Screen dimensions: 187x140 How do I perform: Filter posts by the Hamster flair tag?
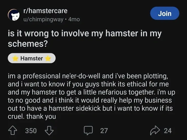click(32, 58)
